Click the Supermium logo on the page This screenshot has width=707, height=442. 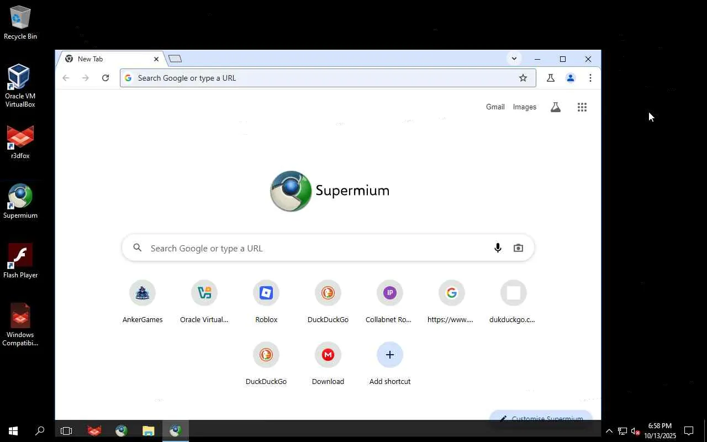(x=330, y=191)
